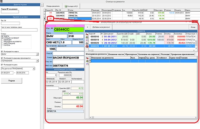Check the ЧАКА ПЛАЩАНЕ status checkbox
The width and height of the screenshot is (200, 129).
pyautogui.click(x=2, y=44)
